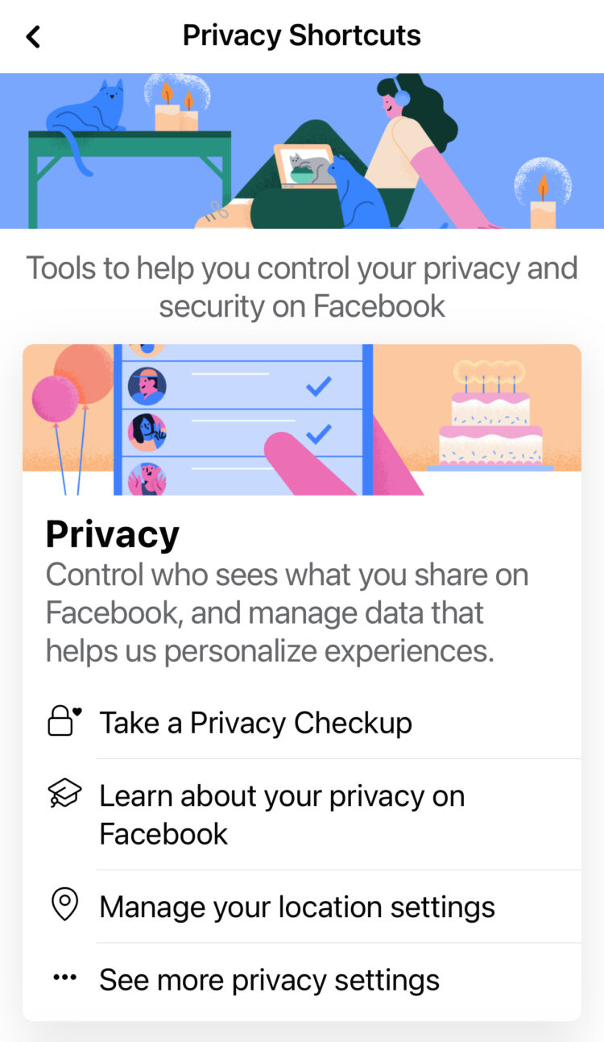Click the three-dots icon
The width and height of the screenshot is (604, 1042).
64,978
